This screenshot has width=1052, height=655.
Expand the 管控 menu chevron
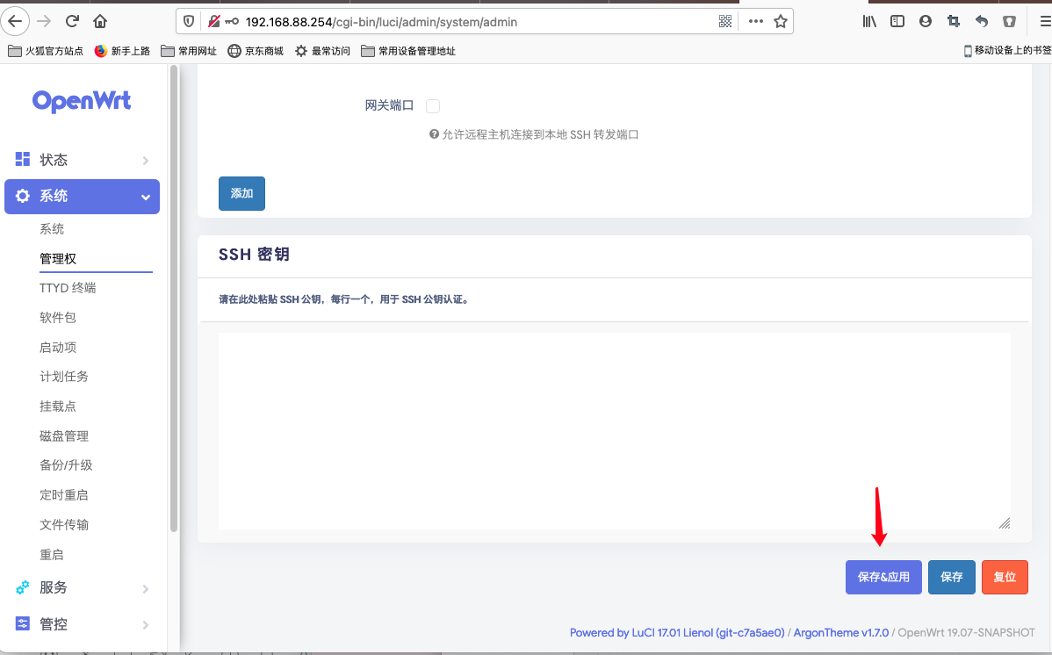pyautogui.click(x=146, y=625)
